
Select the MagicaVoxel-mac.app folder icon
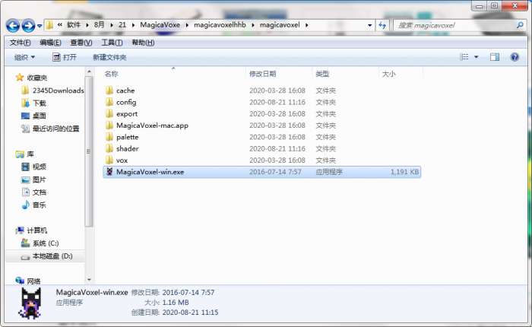pos(109,125)
